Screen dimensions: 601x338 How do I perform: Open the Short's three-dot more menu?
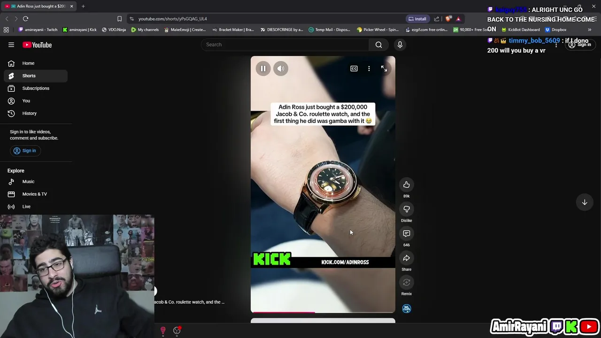[369, 69]
